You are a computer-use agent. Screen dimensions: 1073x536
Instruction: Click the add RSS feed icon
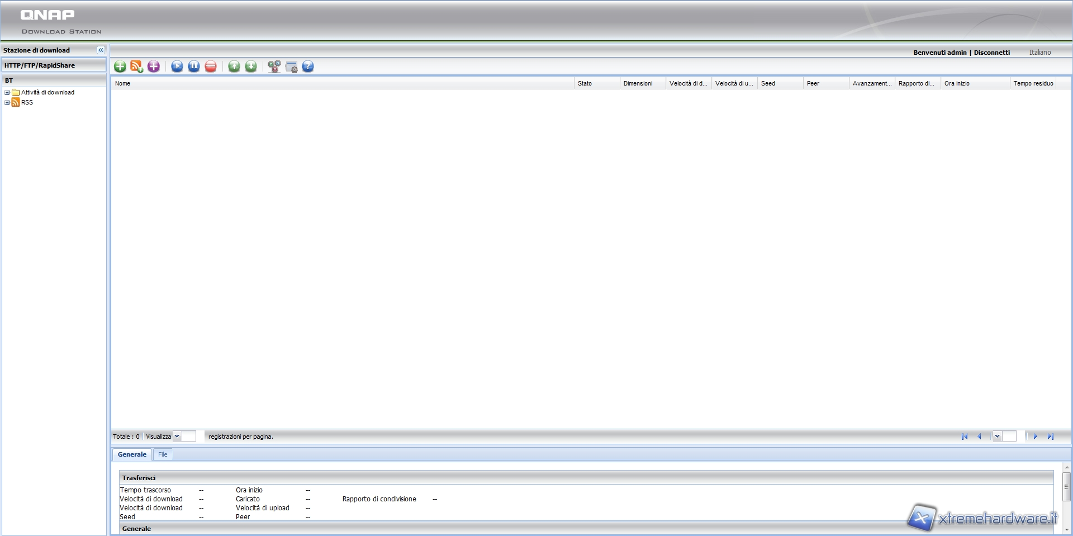136,67
